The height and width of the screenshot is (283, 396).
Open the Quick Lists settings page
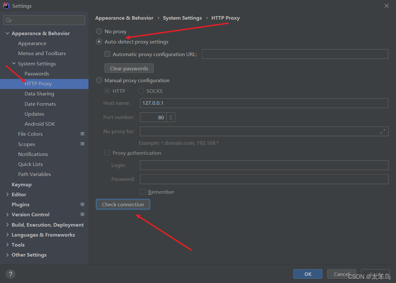30,164
